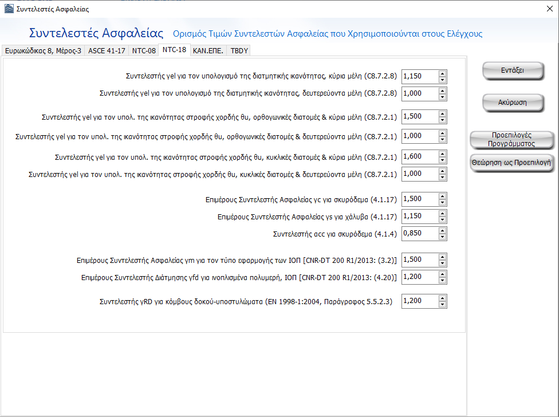Click the app icon in the title bar
Viewport: 559px width, 417px height.
(x=8, y=9)
